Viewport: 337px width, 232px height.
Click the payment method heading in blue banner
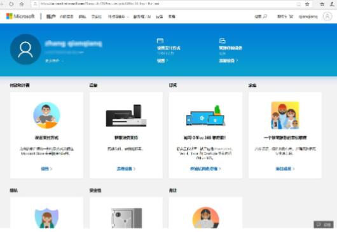168,48
